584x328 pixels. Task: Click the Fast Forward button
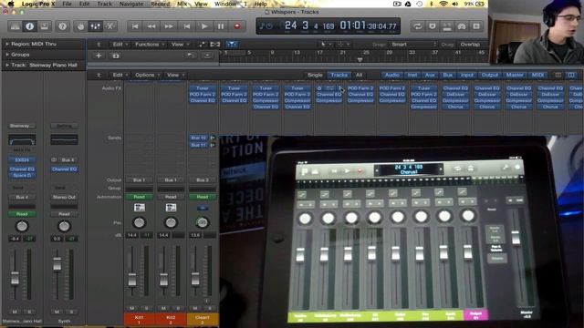tap(168, 26)
